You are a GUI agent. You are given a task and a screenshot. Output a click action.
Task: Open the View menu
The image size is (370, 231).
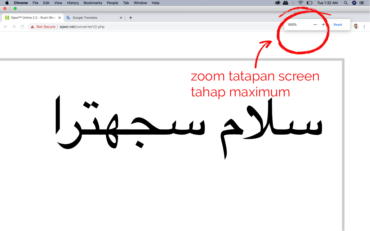pyautogui.click(x=58, y=3)
